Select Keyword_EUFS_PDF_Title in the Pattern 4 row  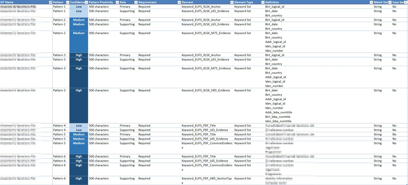[199, 126]
